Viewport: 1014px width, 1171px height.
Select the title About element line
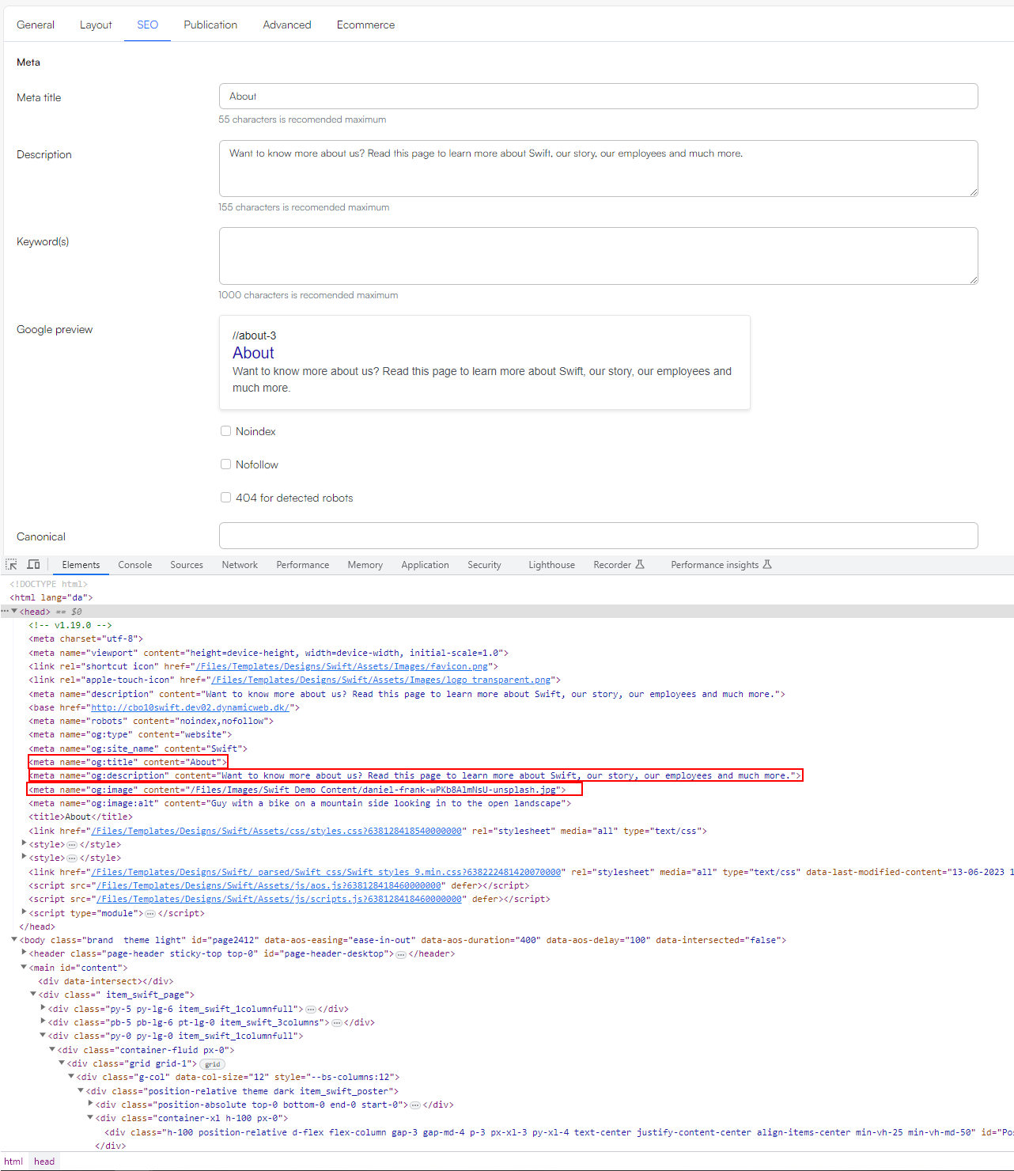(x=81, y=817)
